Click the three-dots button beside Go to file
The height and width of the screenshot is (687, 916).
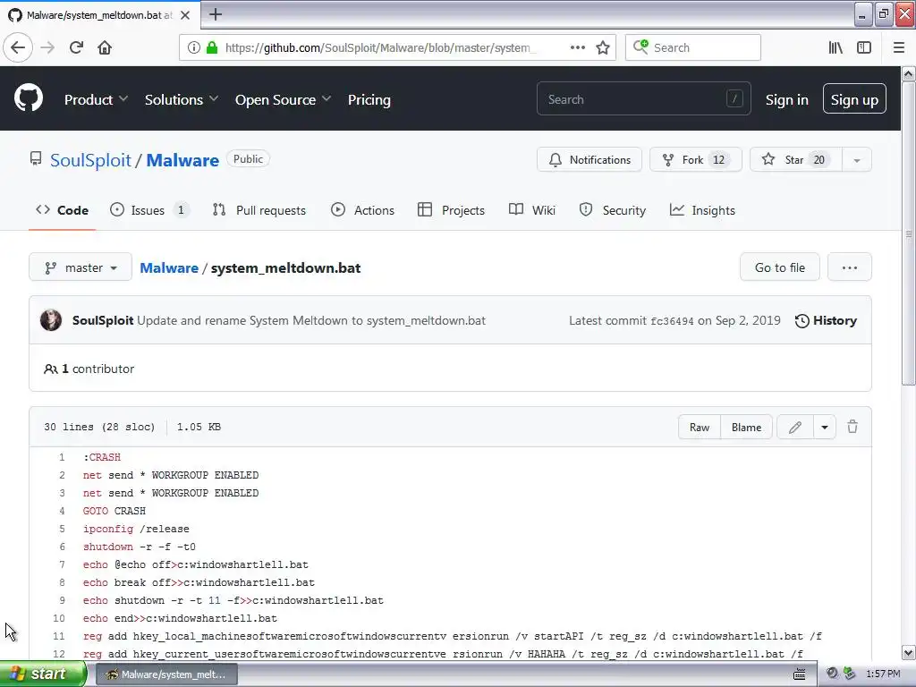850,267
